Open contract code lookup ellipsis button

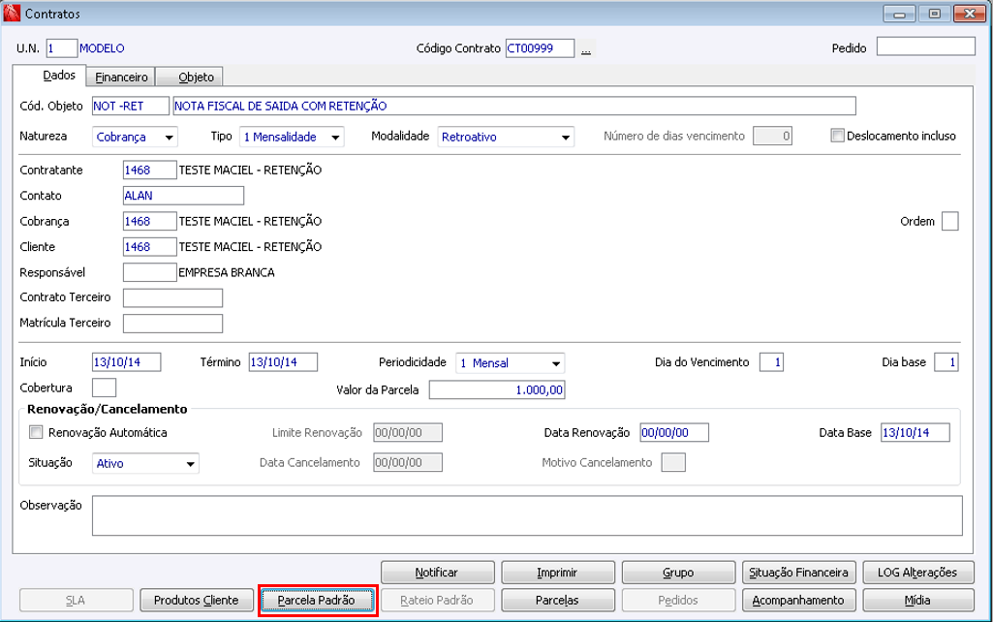(586, 49)
